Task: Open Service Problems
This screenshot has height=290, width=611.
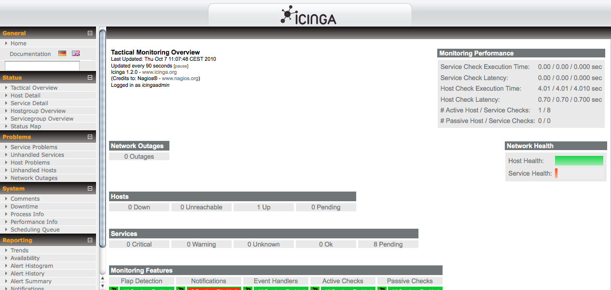Action: [x=34, y=147]
